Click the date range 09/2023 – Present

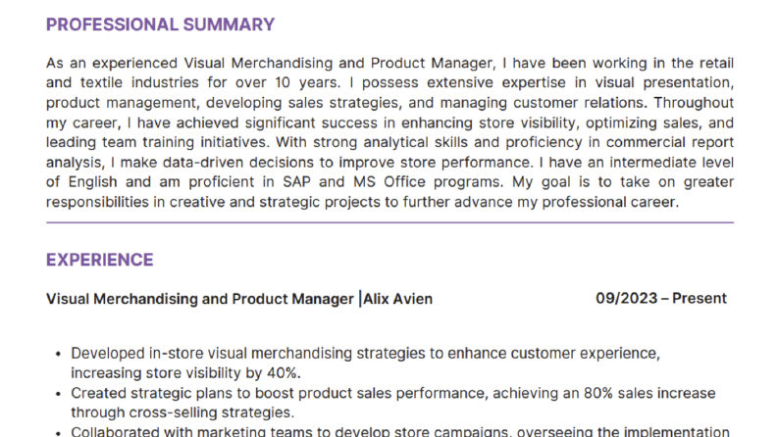point(661,298)
